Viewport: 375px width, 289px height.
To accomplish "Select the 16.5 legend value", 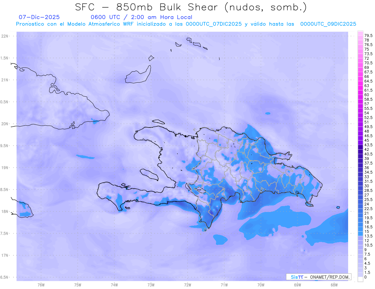I will point(368,227).
